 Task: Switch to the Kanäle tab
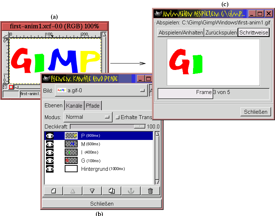(74, 105)
